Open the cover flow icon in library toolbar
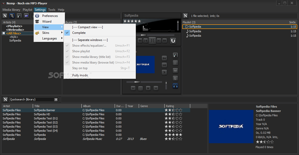Image resolution: width=299 pixels, height=155 pixels. point(19,16)
